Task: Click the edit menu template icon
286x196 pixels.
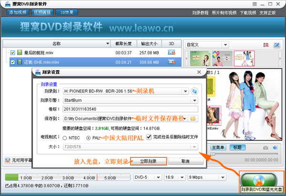Action: pyautogui.click(x=276, y=45)
